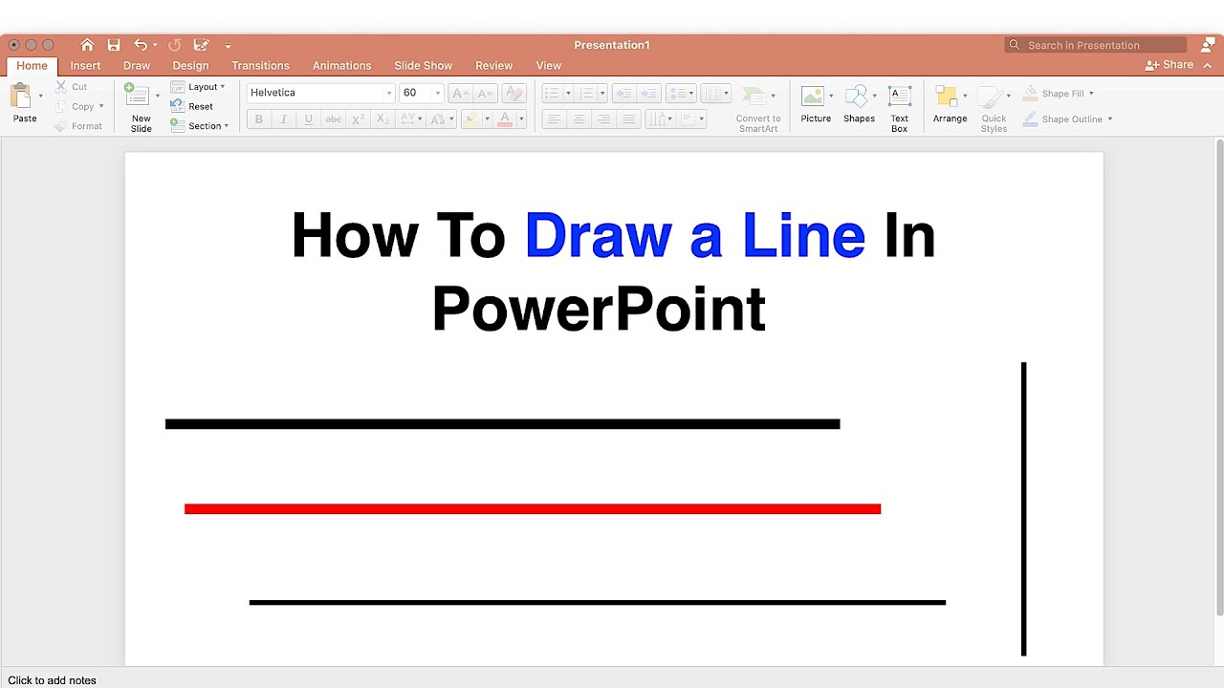Open the Arrange menu
The height and width of the screenshot is (688, 1224).
point(950,104)
